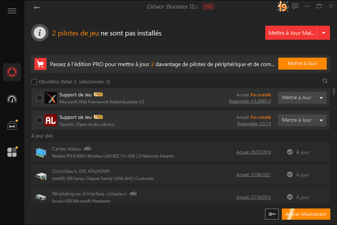The height and width of the screenshot is (225, 337).
Task: Click the checkmark status for Realtek adapter
Action: (x=290, y=152)
